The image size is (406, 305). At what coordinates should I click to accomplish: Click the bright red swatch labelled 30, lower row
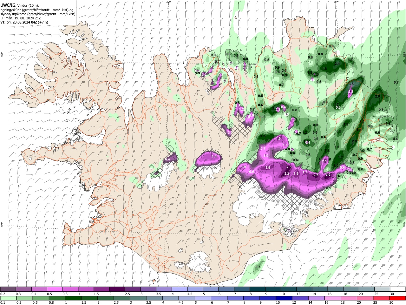[397, 298]
